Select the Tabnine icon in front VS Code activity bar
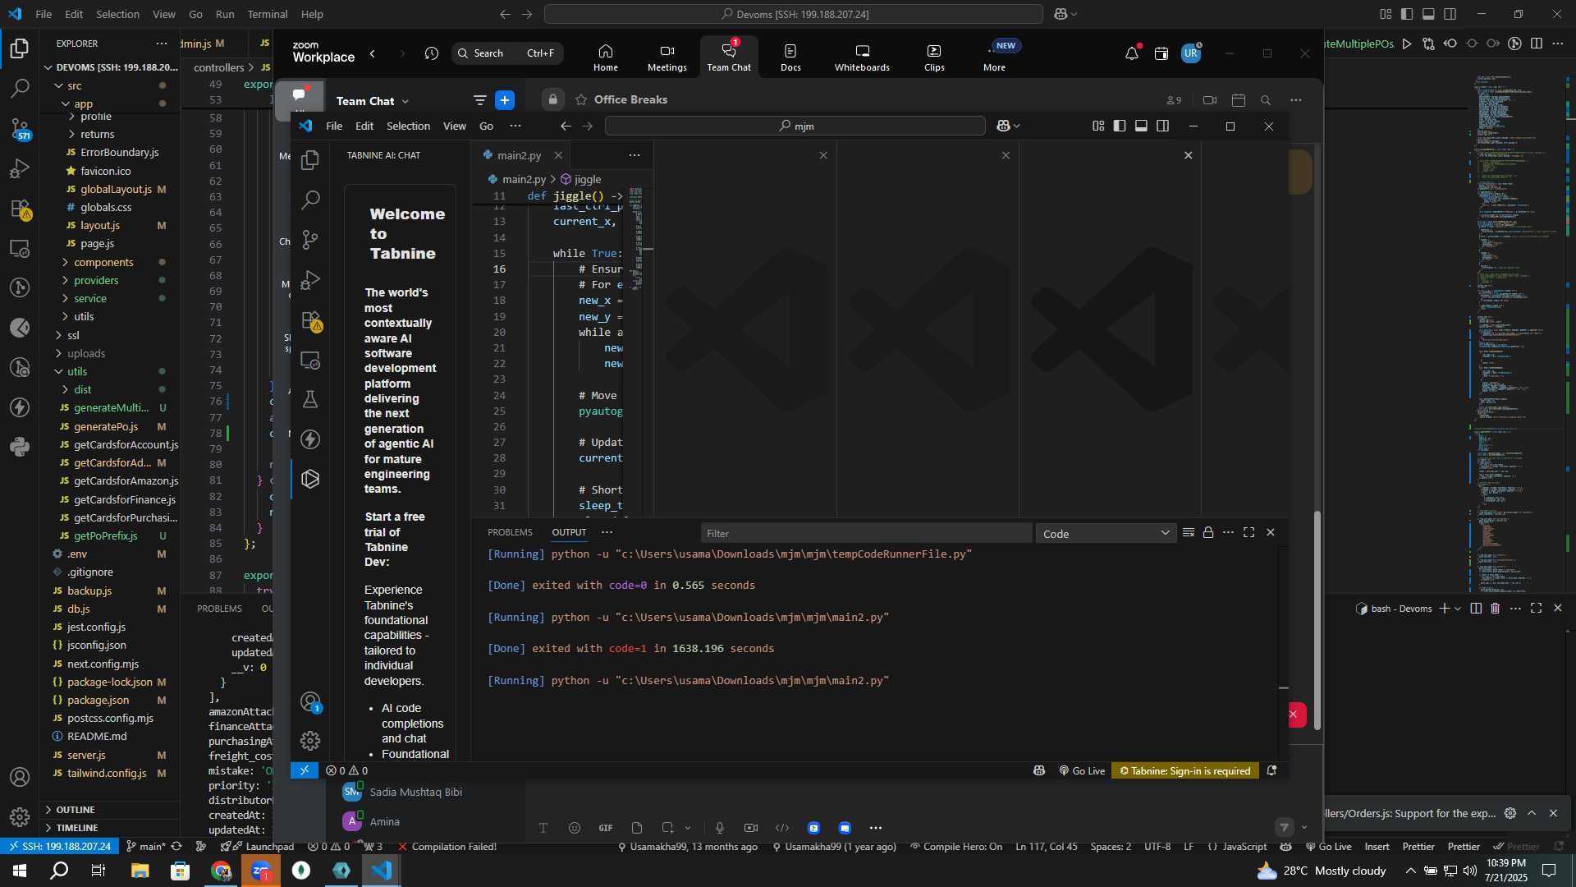The height and width of the screenshot is (887, 1576). tap(310, 479)
